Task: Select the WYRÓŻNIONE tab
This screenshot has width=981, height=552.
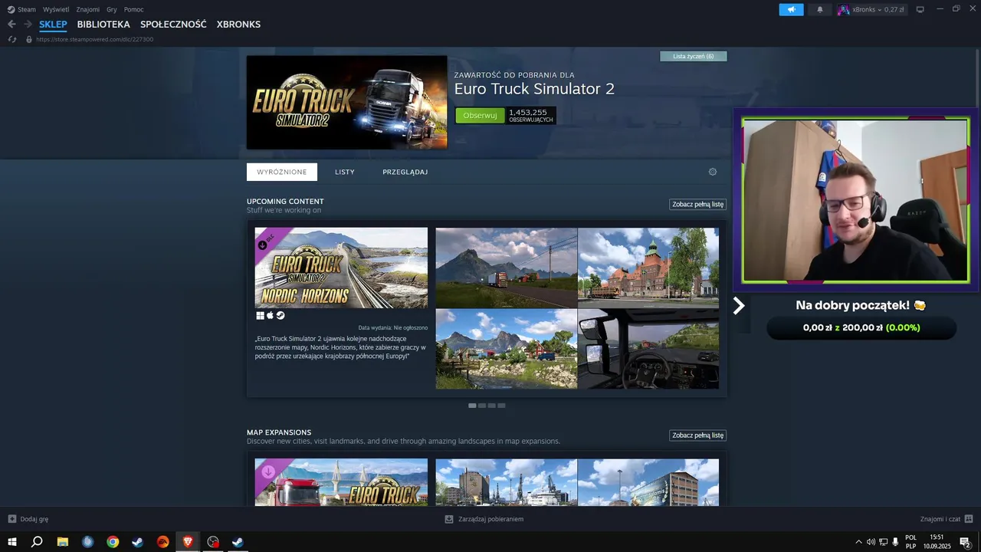Action: (282, 172)
